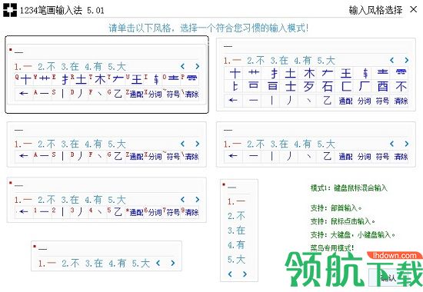This screenshot has width=423, height=292.
Task: Click the E 扌 radical key
Action: (61, 79)
